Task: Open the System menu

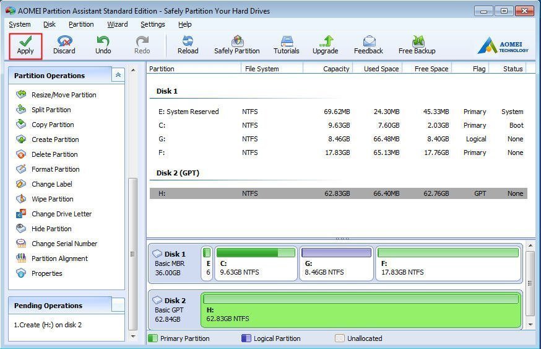Action: [20, 24]
